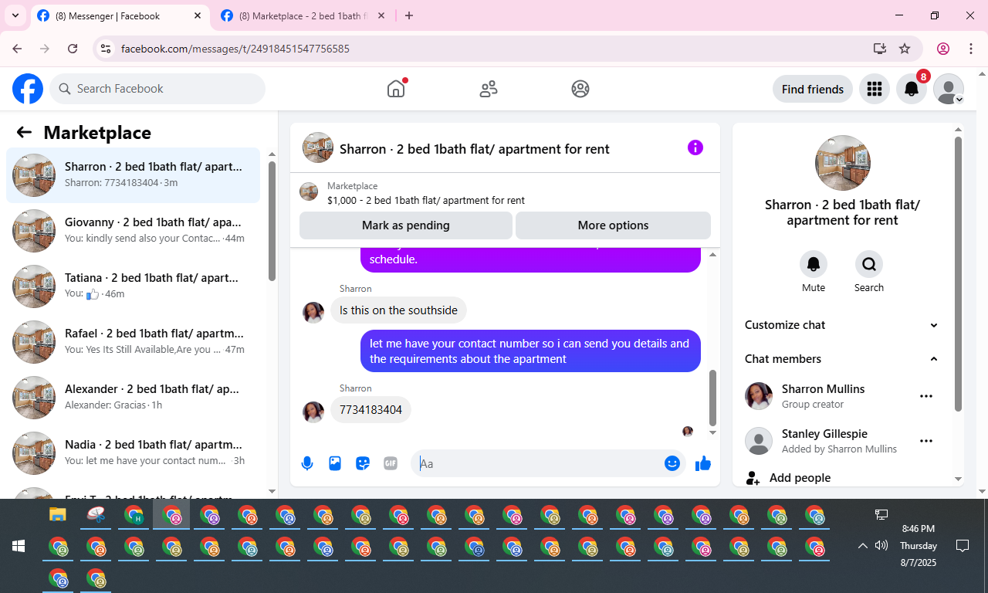The height and width of the screenshot is (593, 988).
Task: Open Giovanny's apartment conversation
Action: tap(134, 231)
